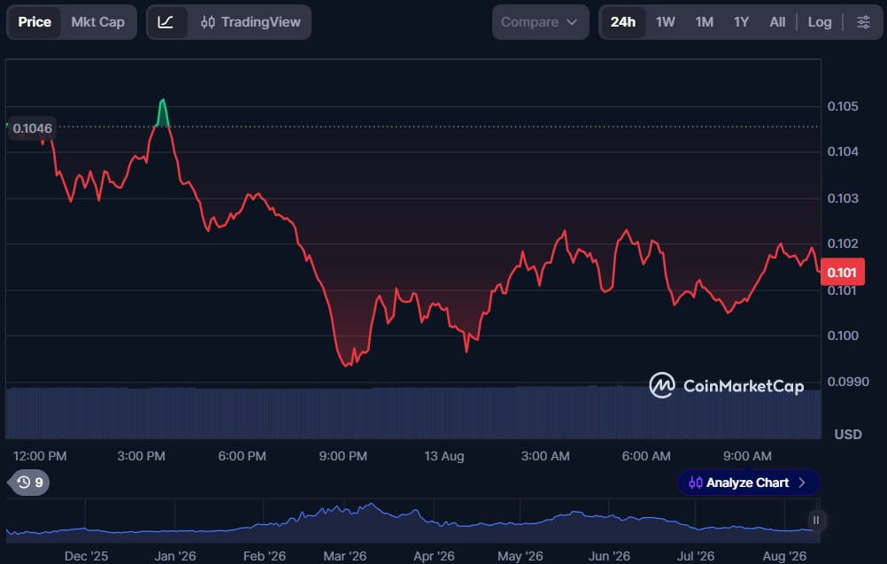The image size is (887, 564).
Task: Choose the 1Y time range
Action: point(741,22)
